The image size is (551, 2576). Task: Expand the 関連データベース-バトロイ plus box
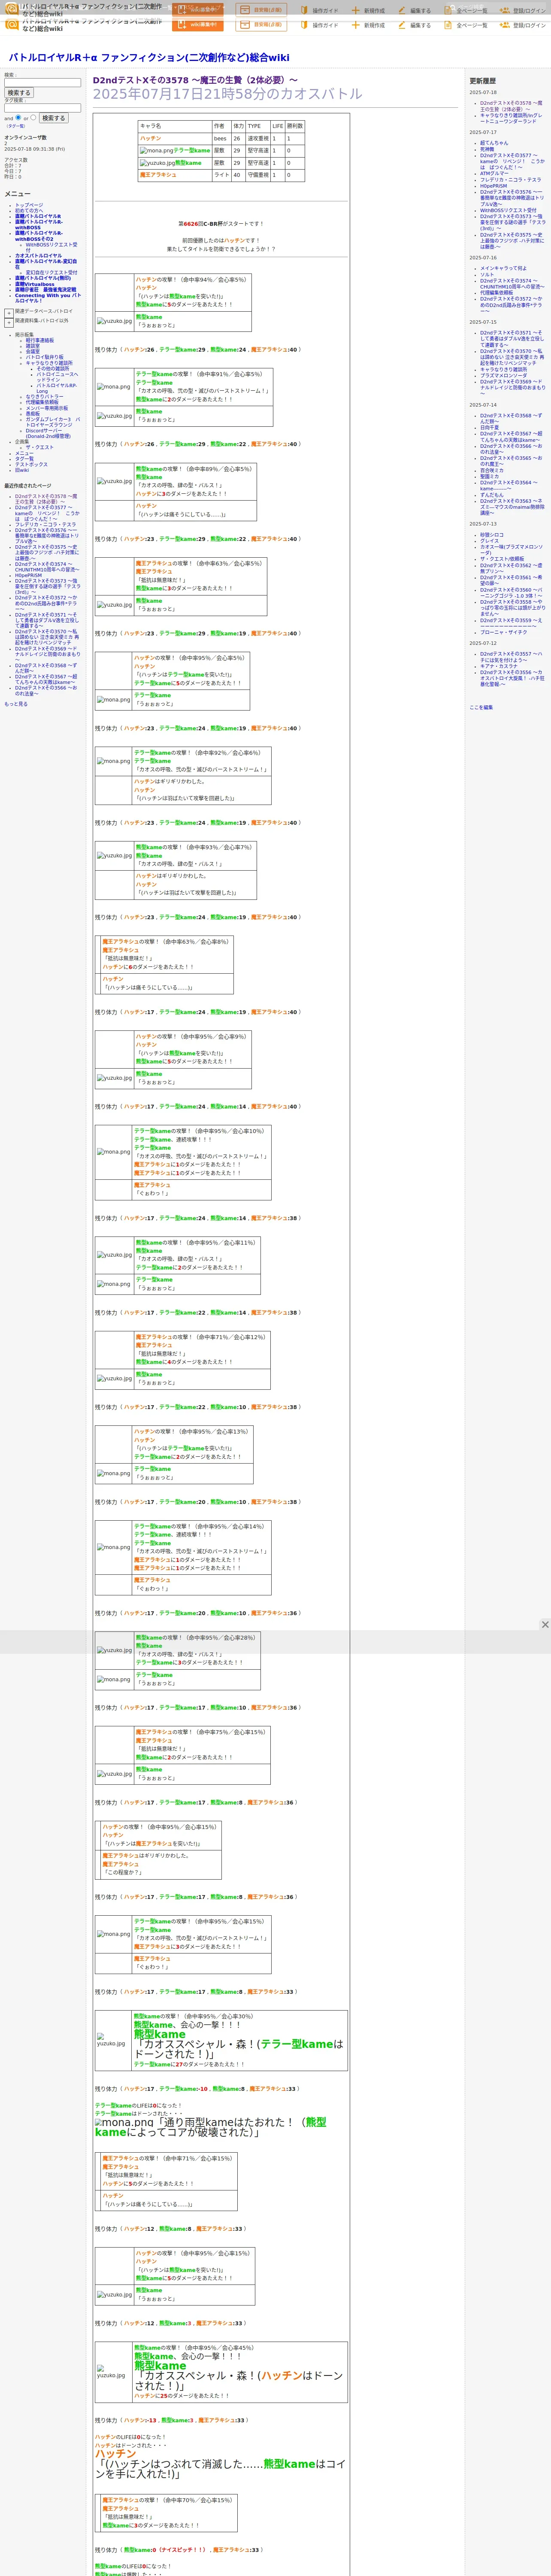click(x=9, y=313)
